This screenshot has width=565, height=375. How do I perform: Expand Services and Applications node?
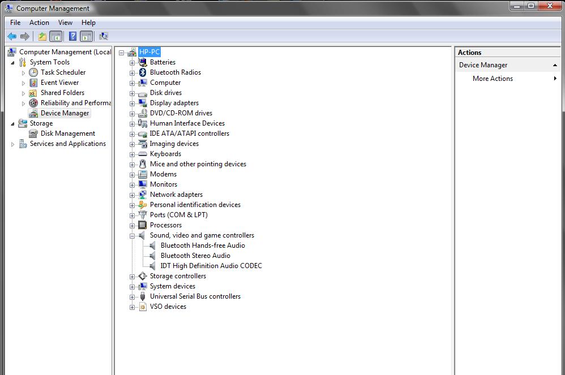12,144
